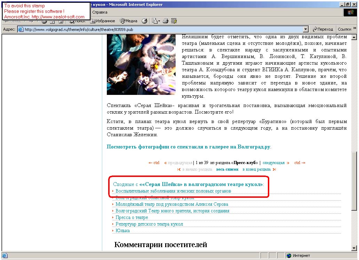Image resolution: width=359 pixels, height=260 pixels.
Task: Click the Интернет zone globe in status bar
Action: [x=289, y=255]
